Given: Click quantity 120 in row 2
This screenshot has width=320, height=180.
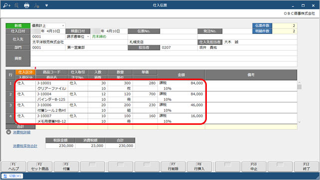Looking at the screenshot, I should (120, 94).
